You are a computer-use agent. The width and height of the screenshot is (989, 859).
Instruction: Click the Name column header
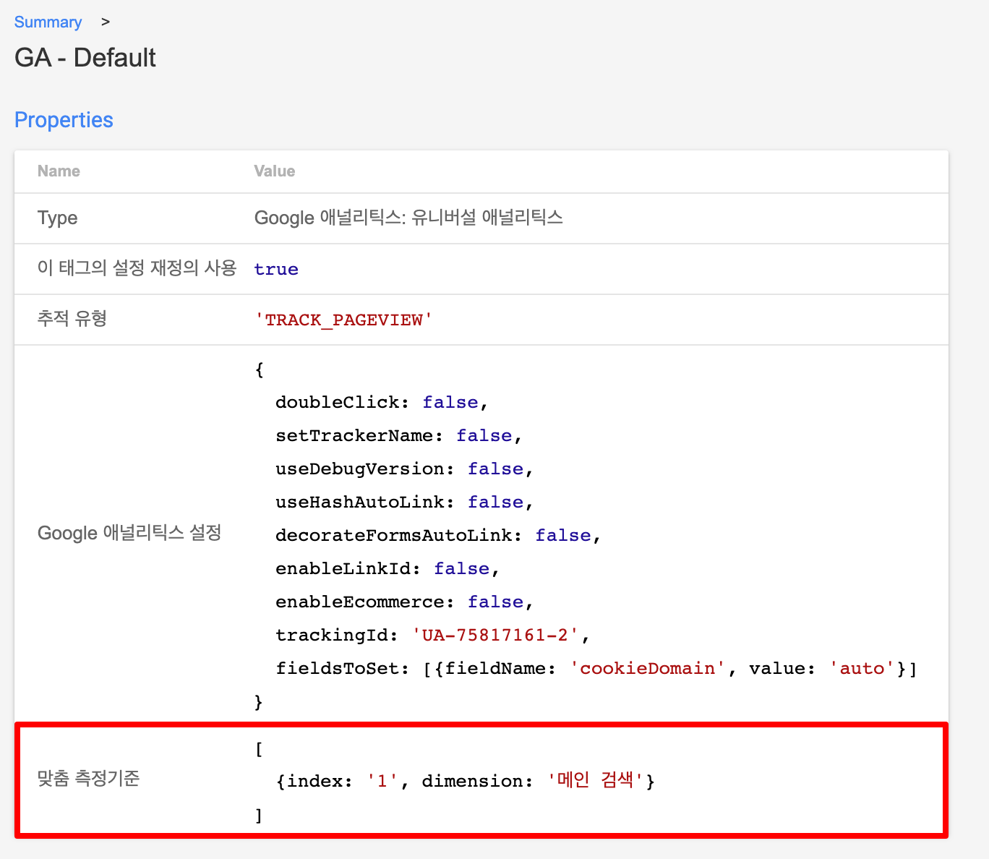pos(59,171)
